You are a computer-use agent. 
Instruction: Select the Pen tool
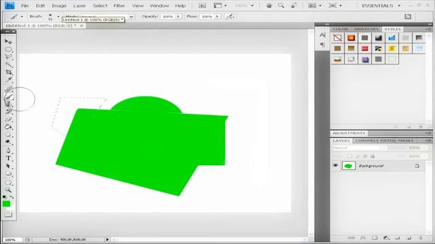pyautogui.click(x=8, y=150)
